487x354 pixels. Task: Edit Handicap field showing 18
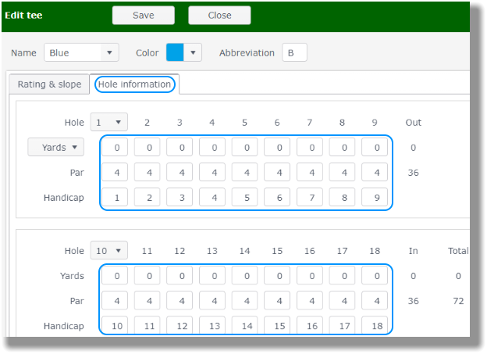click(375, 325)
